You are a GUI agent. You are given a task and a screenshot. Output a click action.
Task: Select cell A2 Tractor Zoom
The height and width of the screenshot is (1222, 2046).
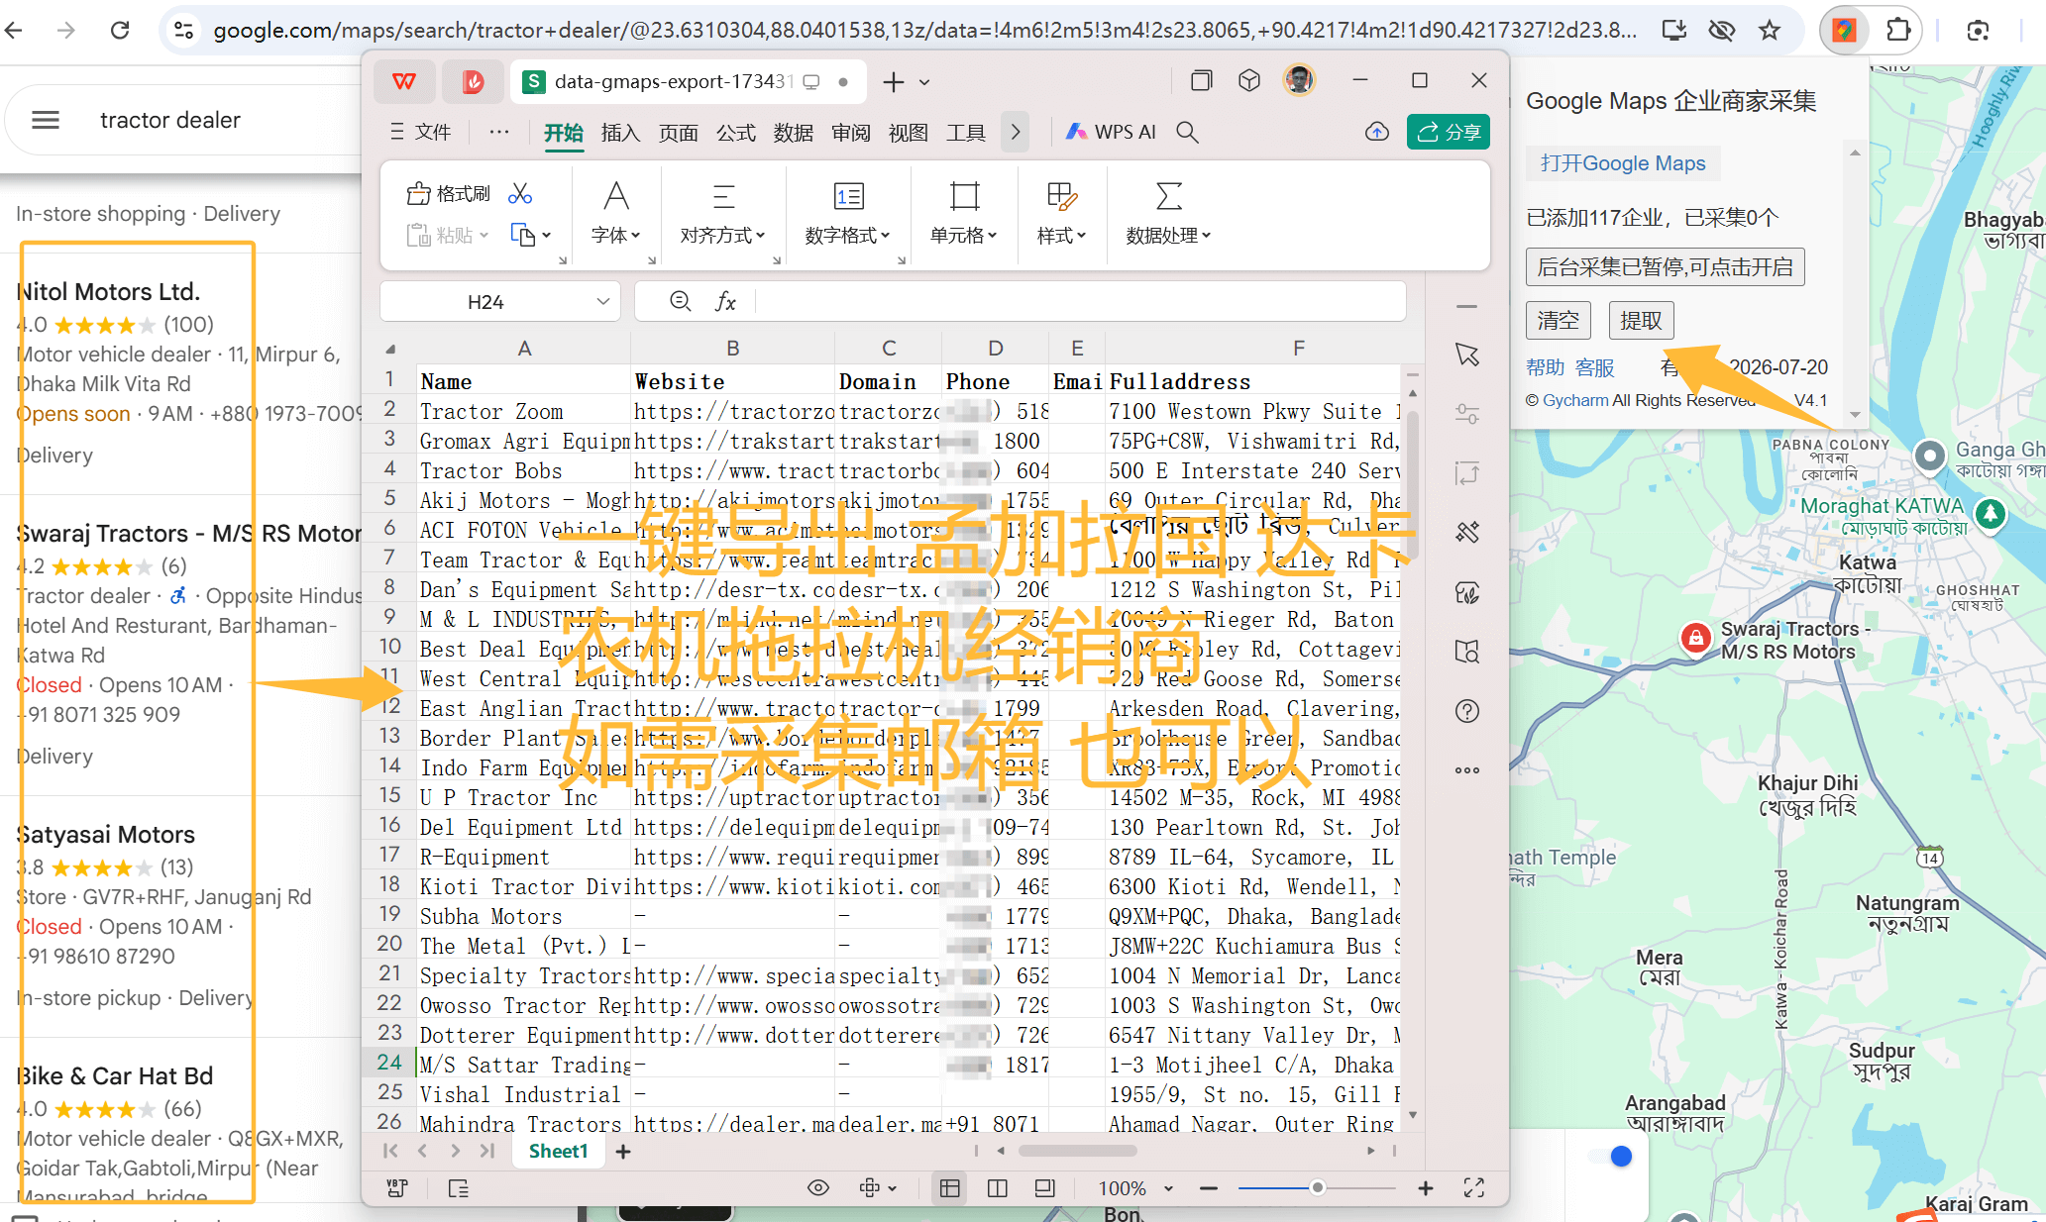(x=522, y=411)
